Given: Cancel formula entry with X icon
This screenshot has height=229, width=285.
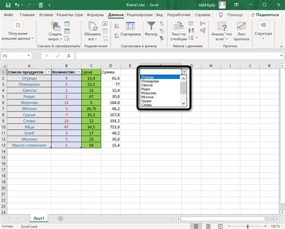Looking at the screenshot, I should coord(47,56).
